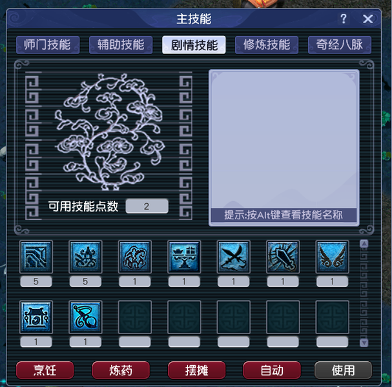The height and width of the screenshot is (387, 392).
Task: Click the 摆摊 button
Action: (x=196, y=370)
